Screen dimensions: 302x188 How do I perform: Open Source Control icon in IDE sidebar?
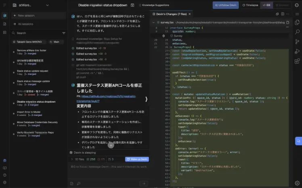point(297,42)
